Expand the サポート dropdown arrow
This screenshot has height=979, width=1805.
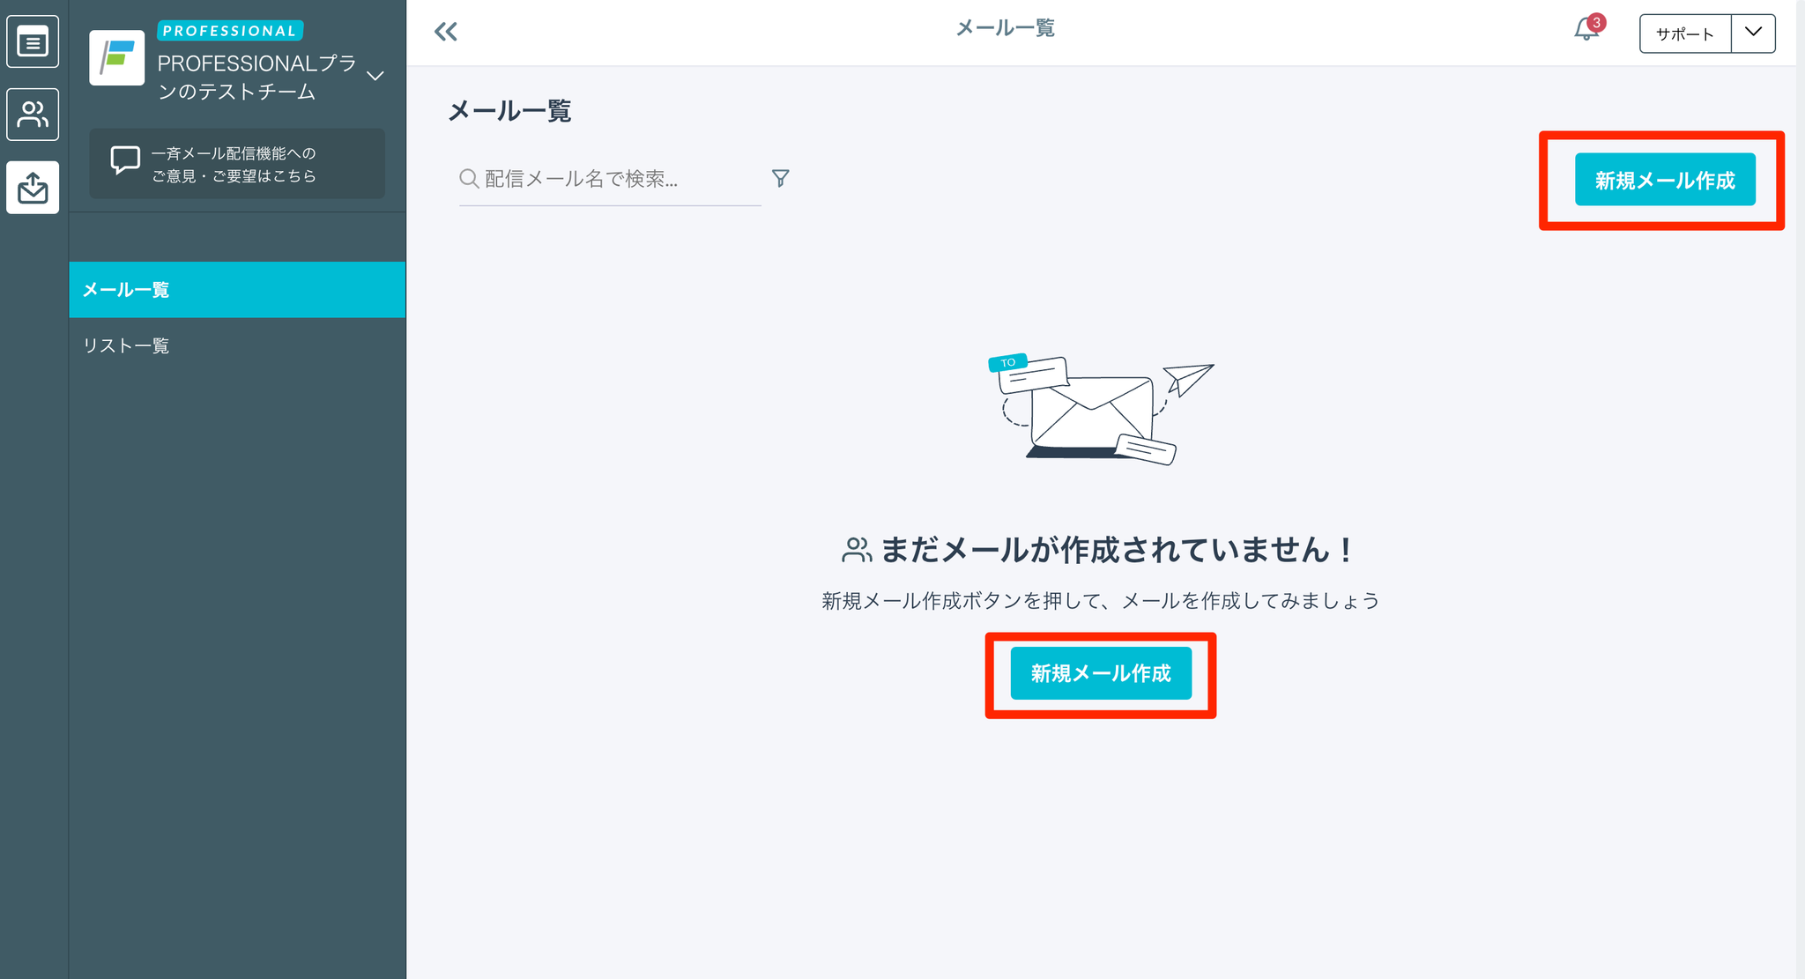(1753, 33)
